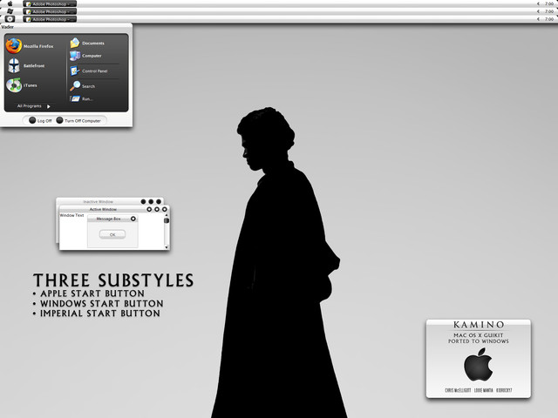Click the Imperial emblem start button

coord(10,19)
